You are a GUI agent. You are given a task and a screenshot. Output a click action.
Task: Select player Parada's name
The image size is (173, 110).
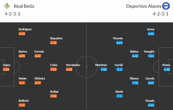pyautogui.click(x=151, y=100)
